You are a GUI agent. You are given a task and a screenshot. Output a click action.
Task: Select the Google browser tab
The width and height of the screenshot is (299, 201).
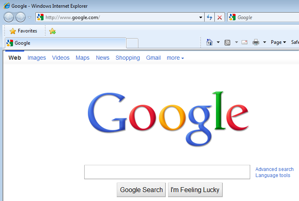tap(65, 43)
